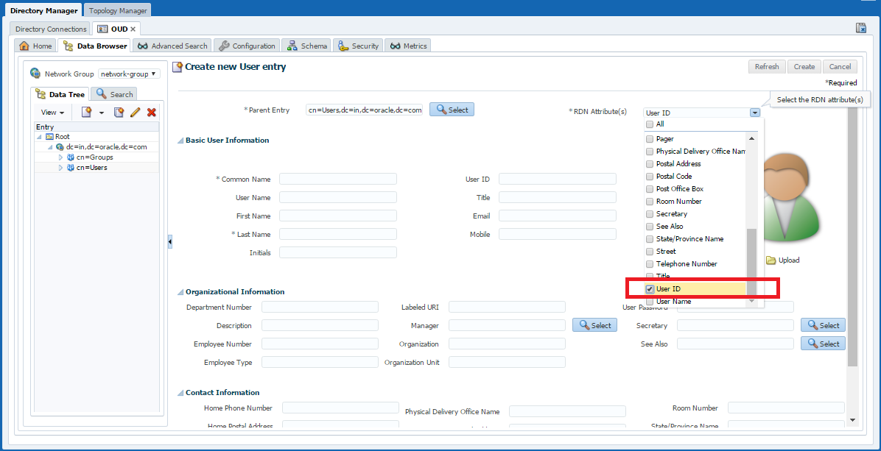Open the Schema tab
881x451 pixels.
[306, 46]
